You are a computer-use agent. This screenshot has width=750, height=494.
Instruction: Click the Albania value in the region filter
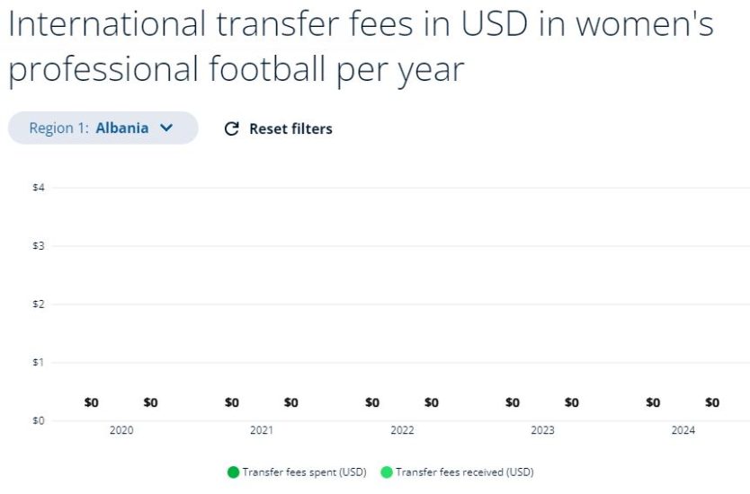121,128
